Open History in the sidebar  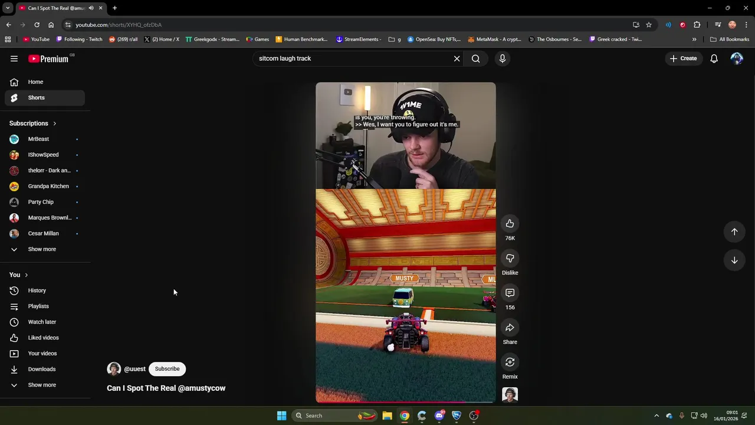coord(45,290)
